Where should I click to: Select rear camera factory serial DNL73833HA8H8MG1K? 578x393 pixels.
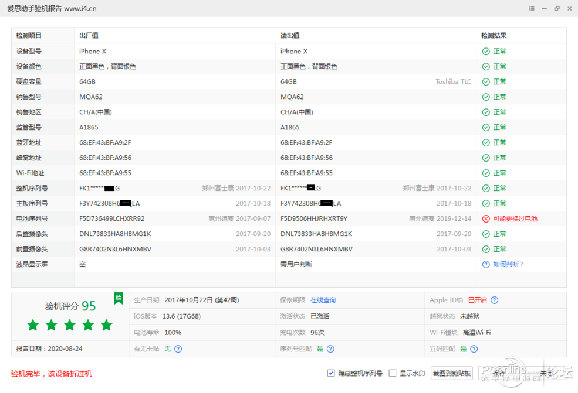115,234
